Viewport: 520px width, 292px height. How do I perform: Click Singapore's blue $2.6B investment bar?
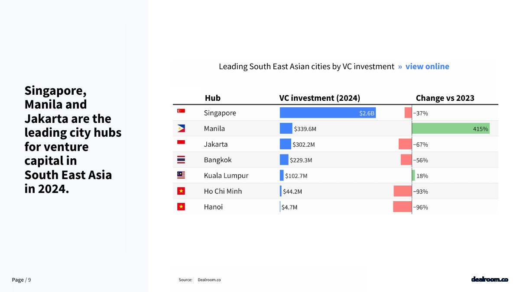[x=328, y=113]
